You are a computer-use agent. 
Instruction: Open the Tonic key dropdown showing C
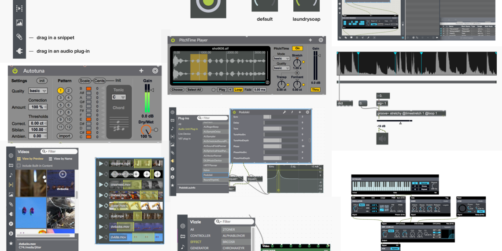(118, 97)
